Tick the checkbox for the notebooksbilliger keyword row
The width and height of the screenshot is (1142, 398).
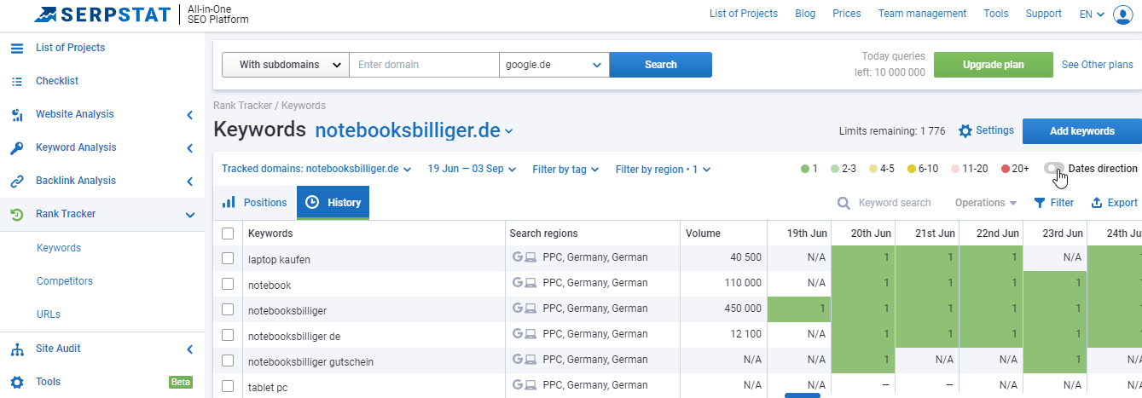pos(228,309)
